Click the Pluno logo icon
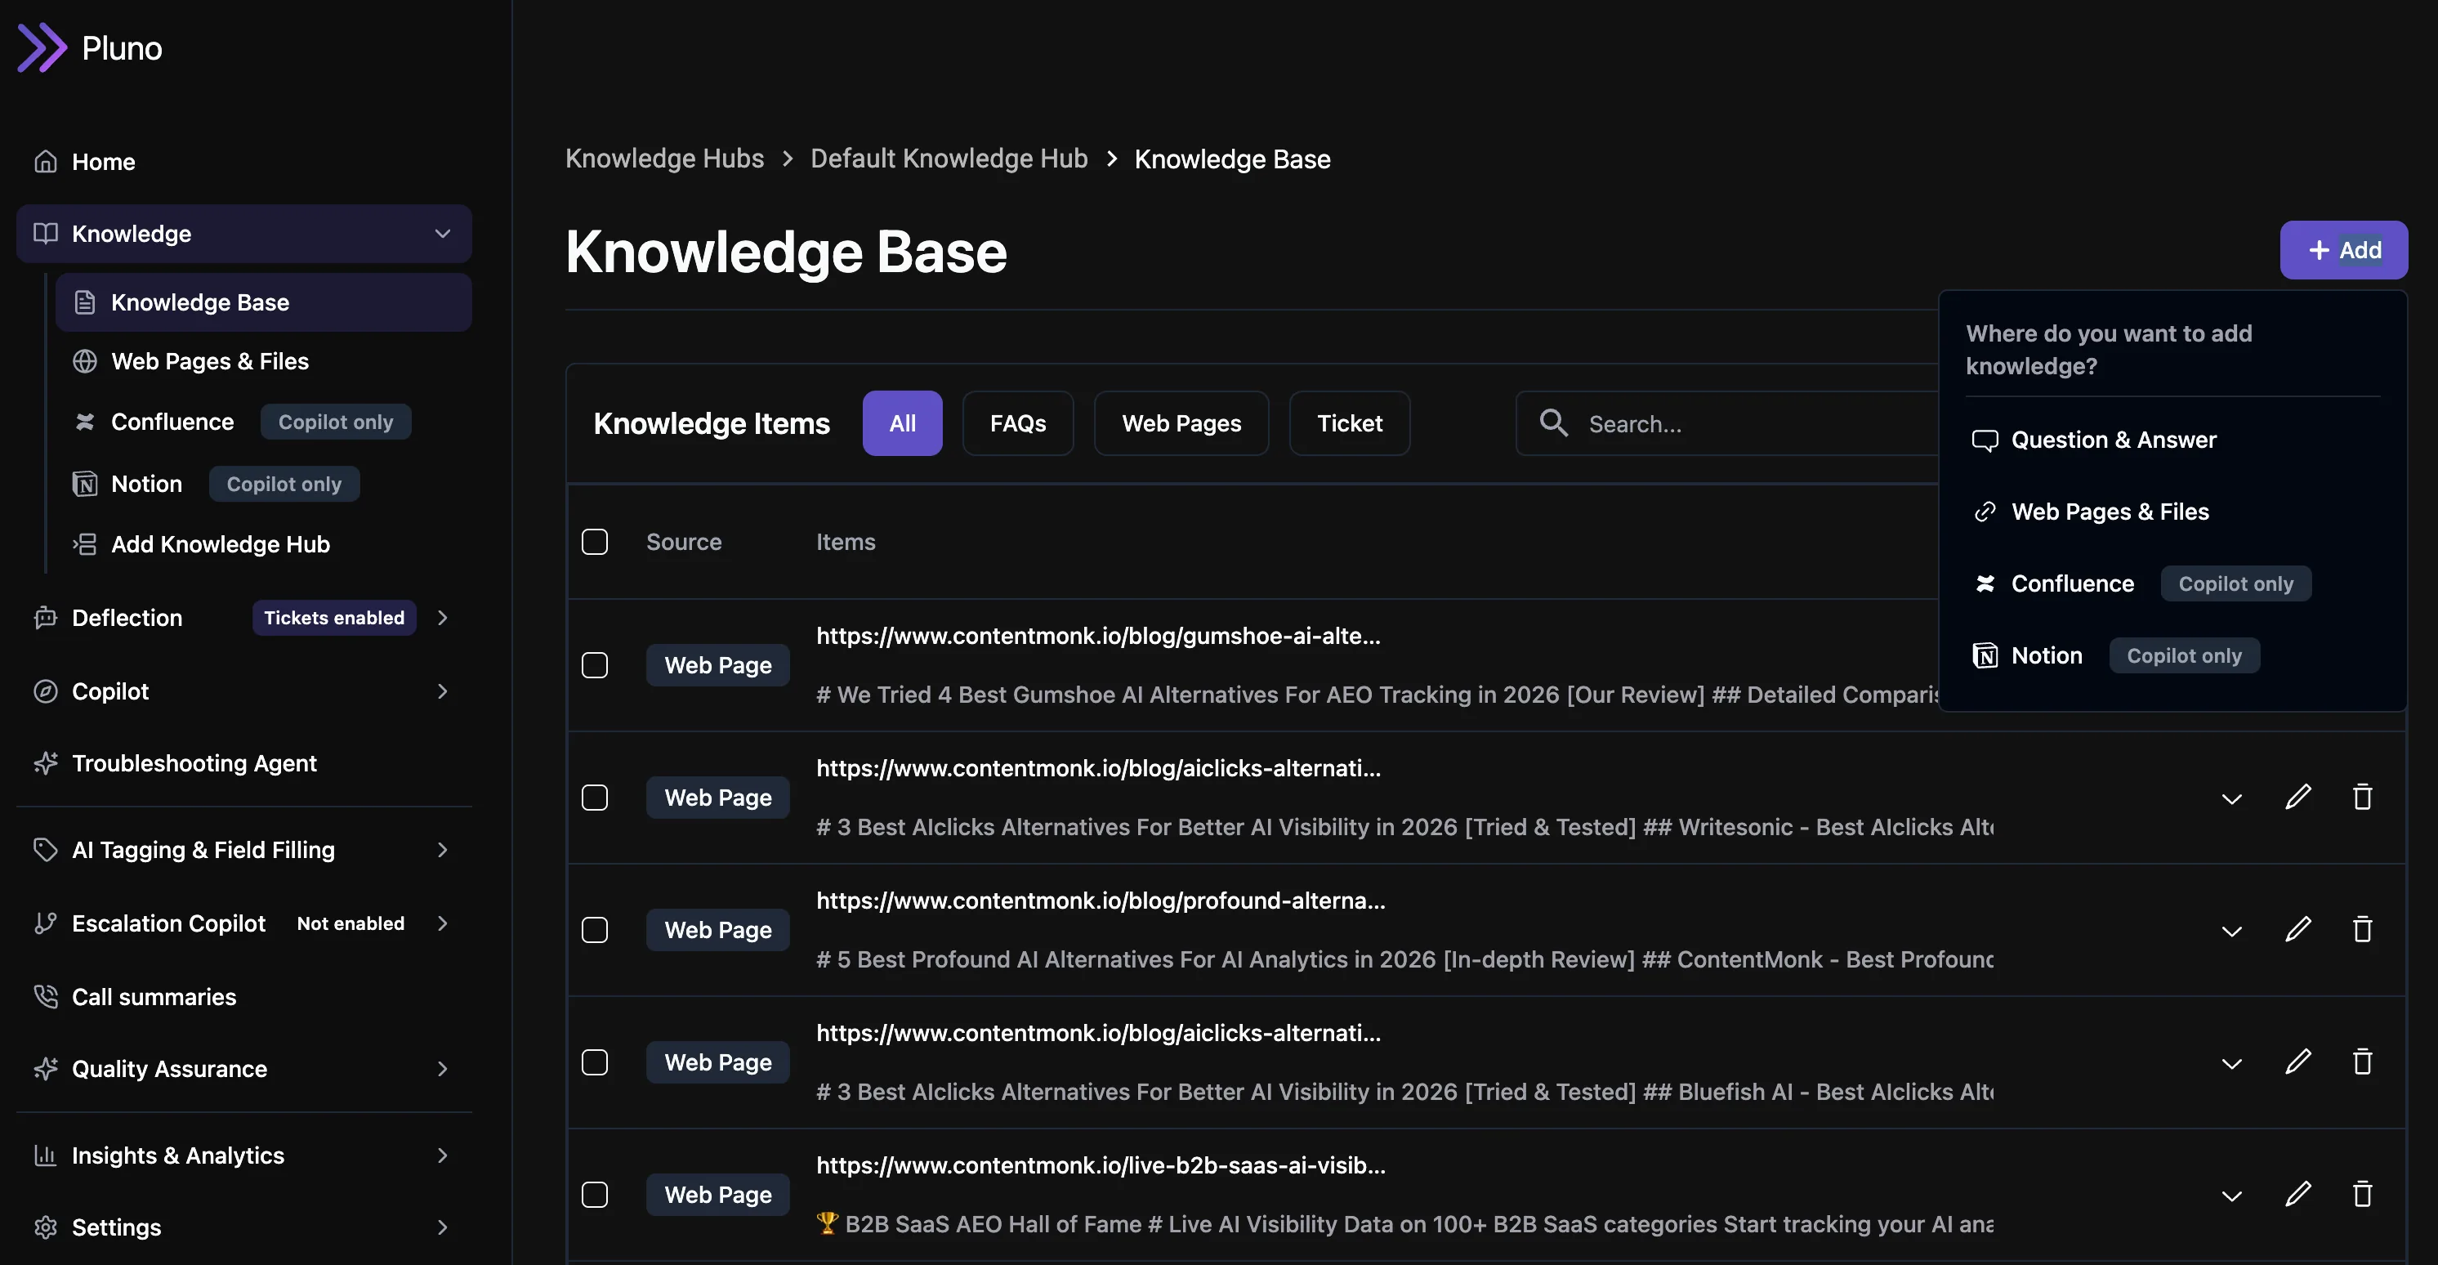 (x=42, y=47)
